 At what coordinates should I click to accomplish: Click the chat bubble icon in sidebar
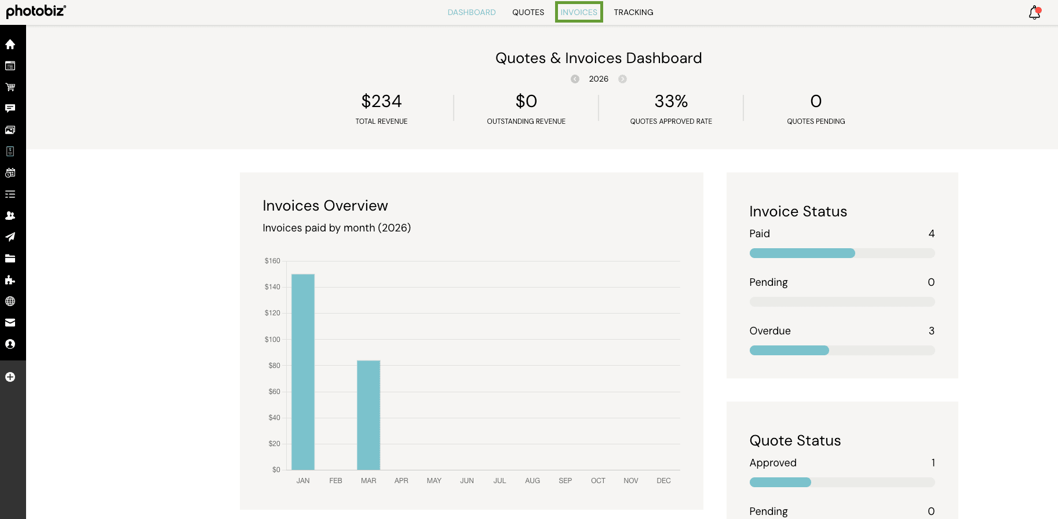[10, 109]
